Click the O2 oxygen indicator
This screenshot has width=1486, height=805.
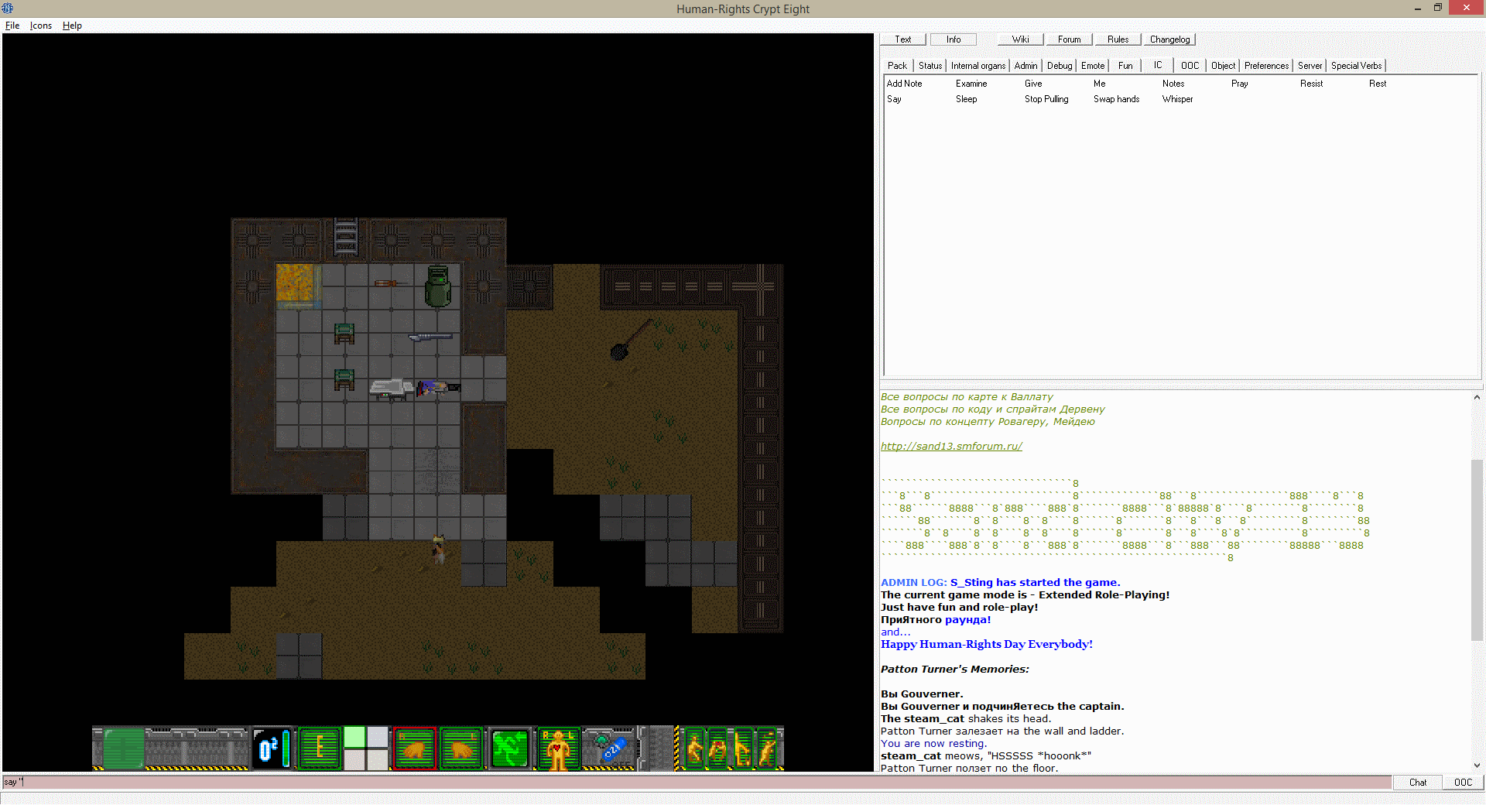[271, 748]
